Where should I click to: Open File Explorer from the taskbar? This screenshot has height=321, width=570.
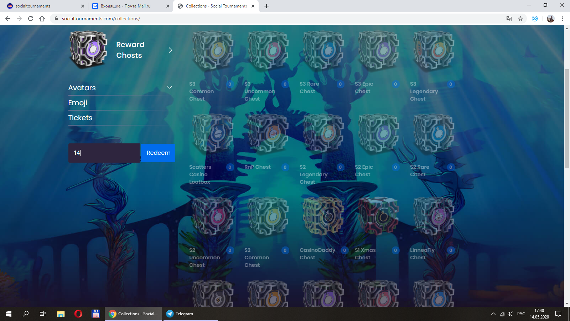61,314
